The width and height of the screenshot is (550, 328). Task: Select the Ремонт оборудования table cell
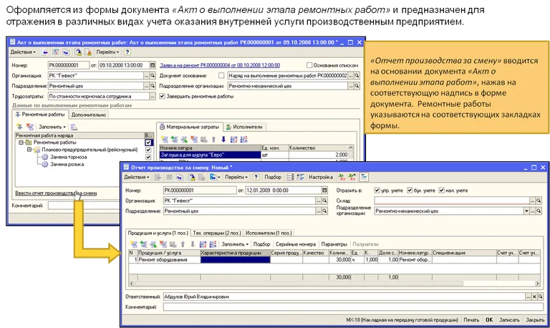coord(169,260)
